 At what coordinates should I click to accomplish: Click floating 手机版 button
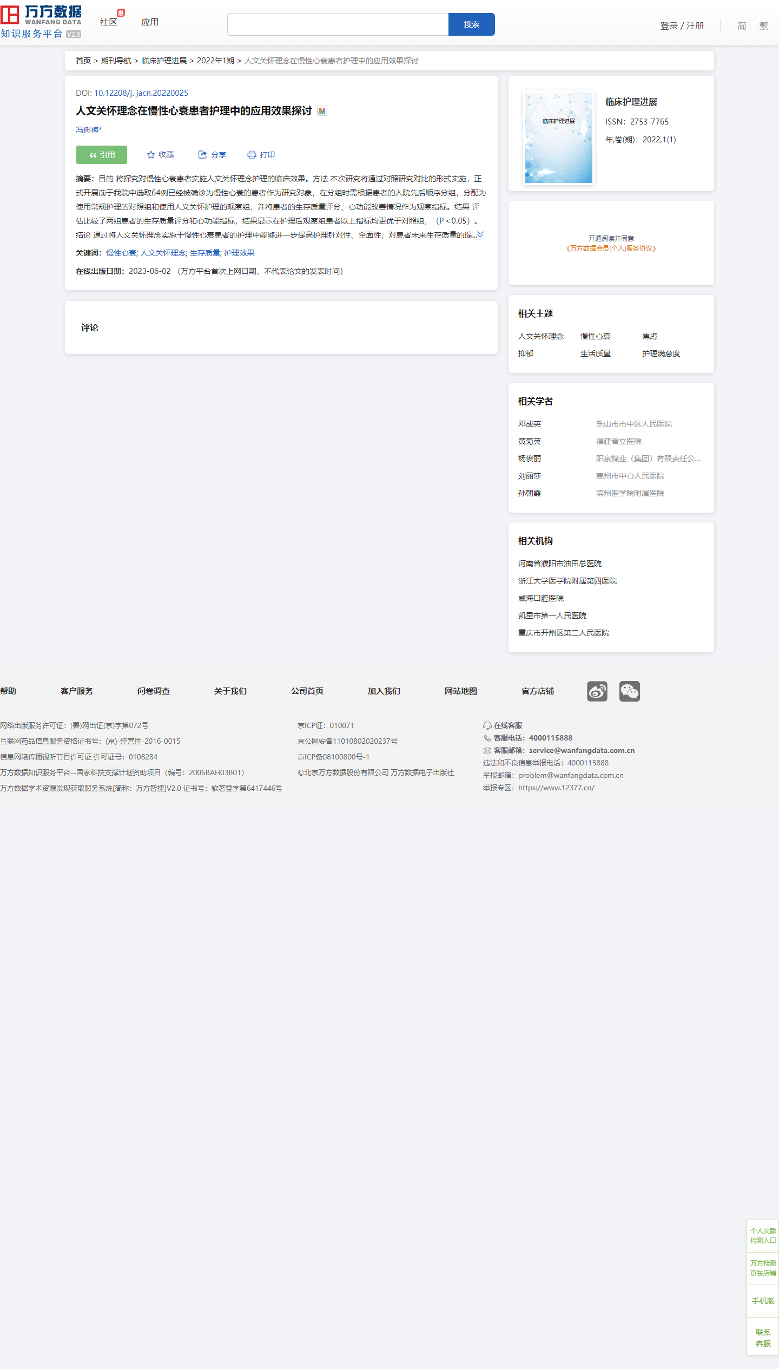tap(763, 1300)
